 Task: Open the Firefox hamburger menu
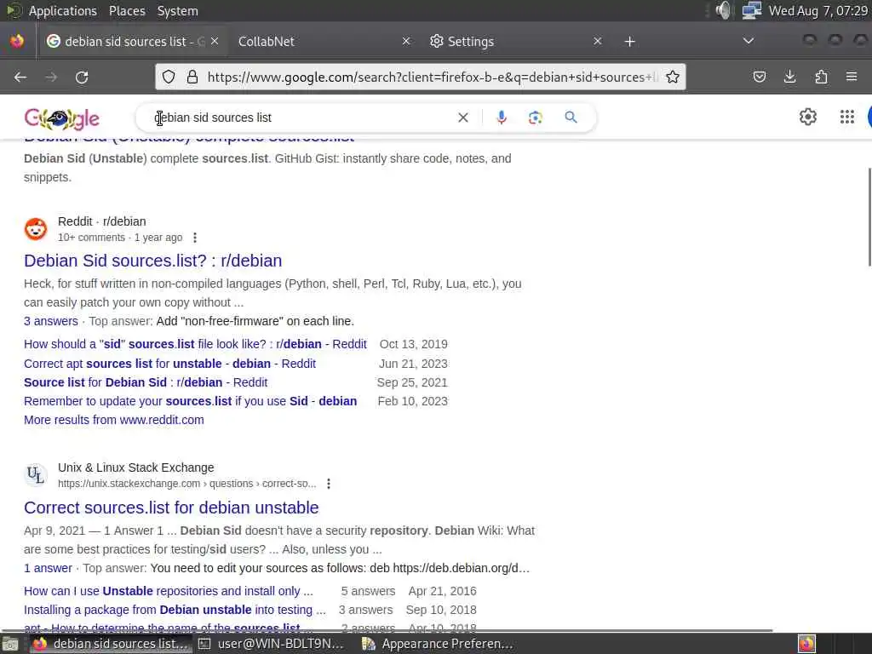click(852, 77)
